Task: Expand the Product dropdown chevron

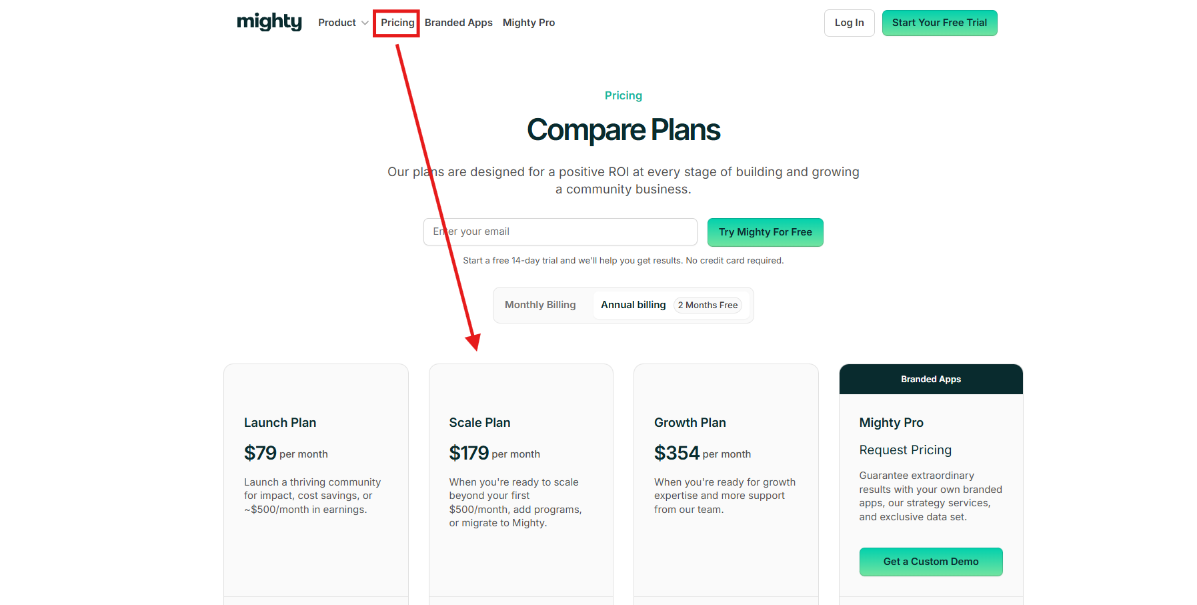Action: [x=364, y=22]
